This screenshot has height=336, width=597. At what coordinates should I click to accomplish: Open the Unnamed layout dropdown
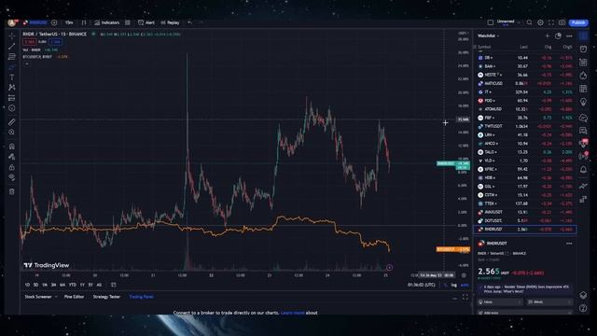tap(508, 22)
